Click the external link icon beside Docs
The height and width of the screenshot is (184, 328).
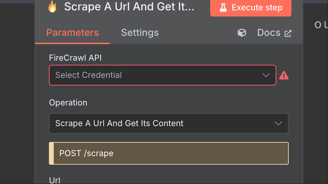coord(288,33)
